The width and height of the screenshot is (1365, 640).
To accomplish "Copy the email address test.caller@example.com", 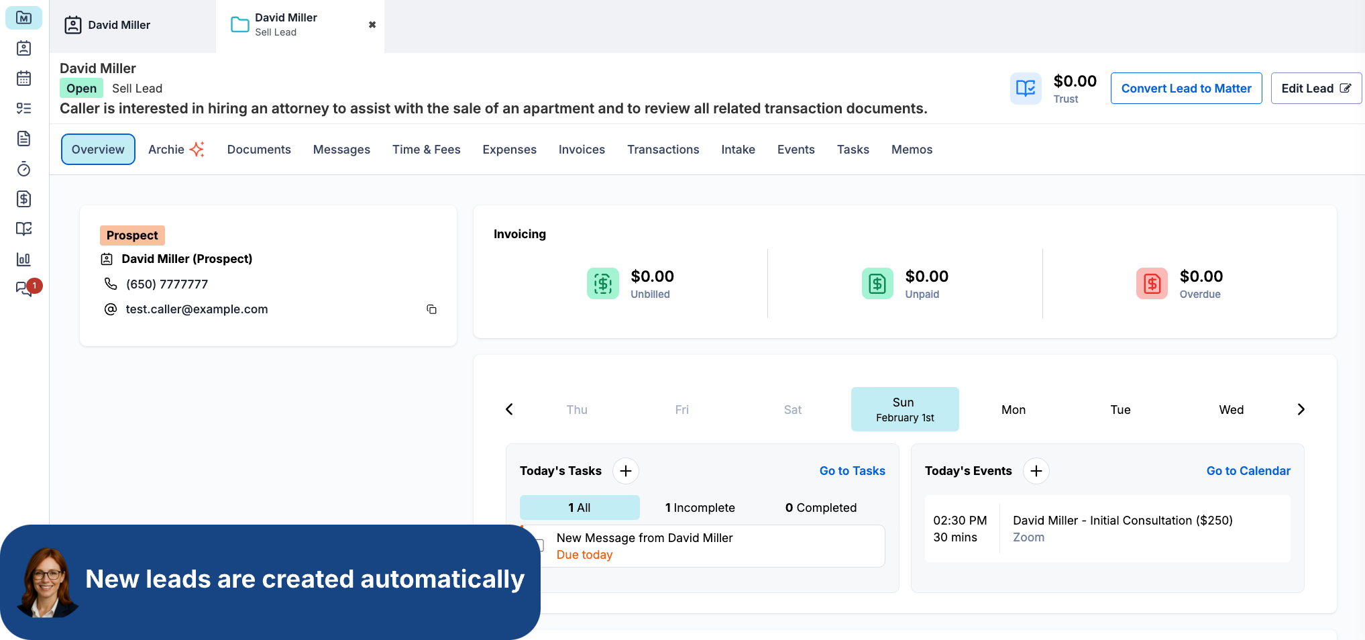I will [x=431, y=309].
